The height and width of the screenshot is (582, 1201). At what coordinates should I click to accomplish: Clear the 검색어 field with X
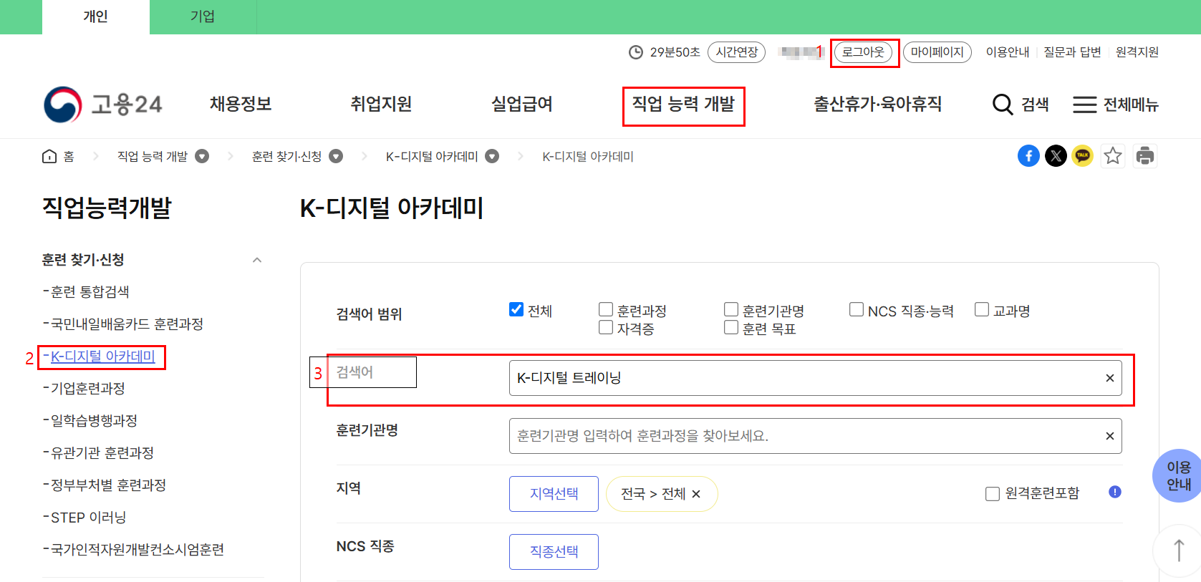tap(1109, 378)
